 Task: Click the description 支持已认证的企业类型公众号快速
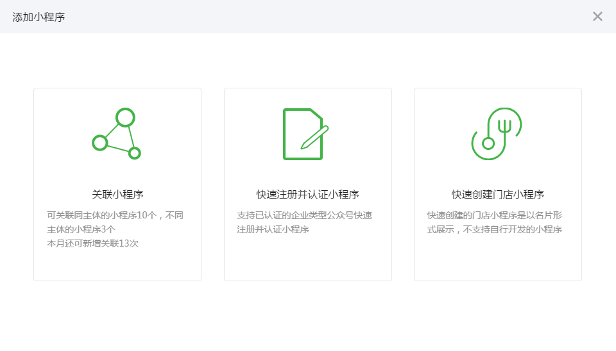(304, 215)
